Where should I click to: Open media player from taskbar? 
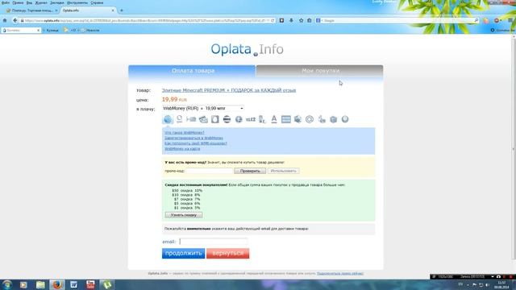(x=23, y=284)
